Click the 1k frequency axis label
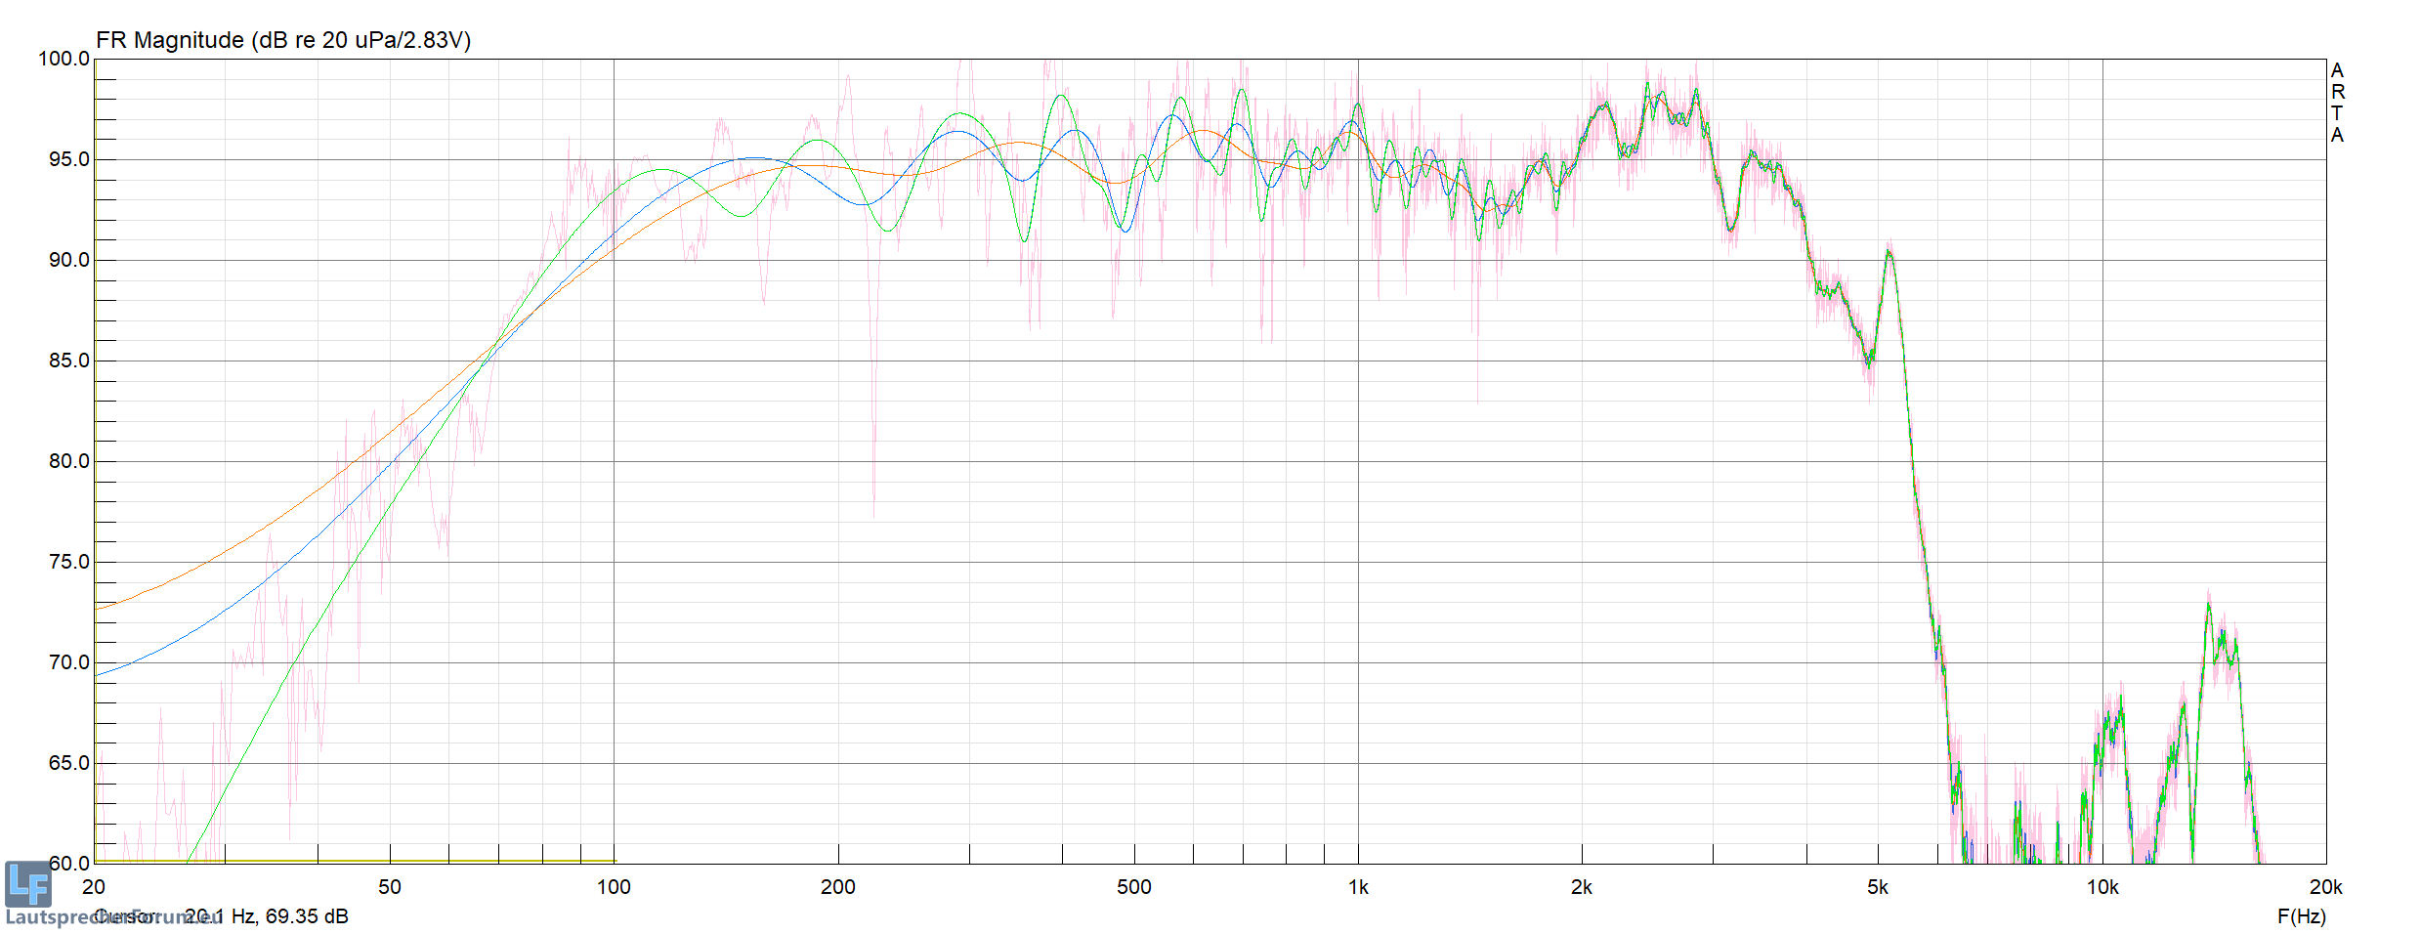This screenshot has width=2420, height=934. 1357,887
